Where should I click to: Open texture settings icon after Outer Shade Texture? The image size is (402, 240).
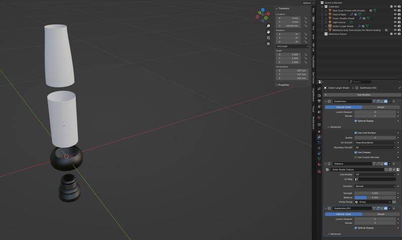coord(398,169)
